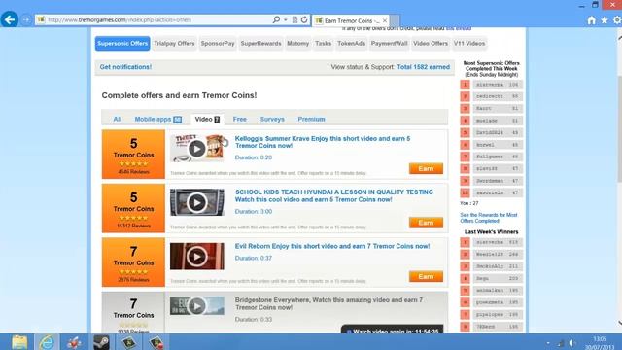Click Earn for Evil Reborn offer
The width and height of the screenshot is (622, 350).
[x=426, y=276]
